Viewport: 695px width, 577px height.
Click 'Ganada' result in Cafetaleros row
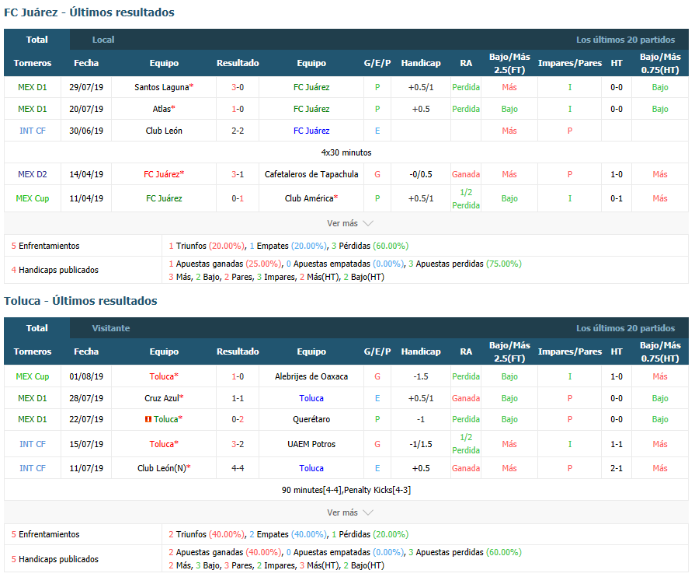(466, 174)
